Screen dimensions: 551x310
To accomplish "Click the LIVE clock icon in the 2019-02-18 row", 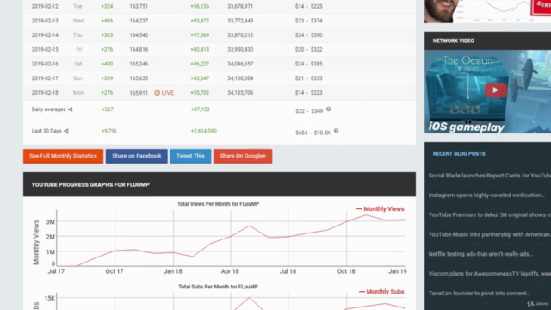I will click(157, 93).
